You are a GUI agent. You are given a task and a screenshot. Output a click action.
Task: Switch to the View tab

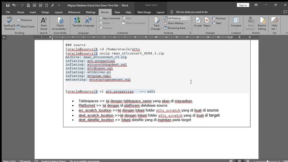(x=117, y=12)
